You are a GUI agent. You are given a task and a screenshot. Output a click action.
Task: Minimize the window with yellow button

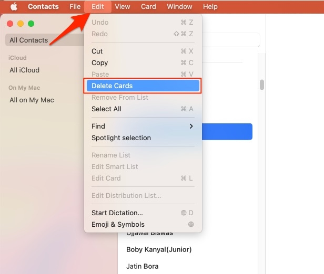(x=21, y=24)
